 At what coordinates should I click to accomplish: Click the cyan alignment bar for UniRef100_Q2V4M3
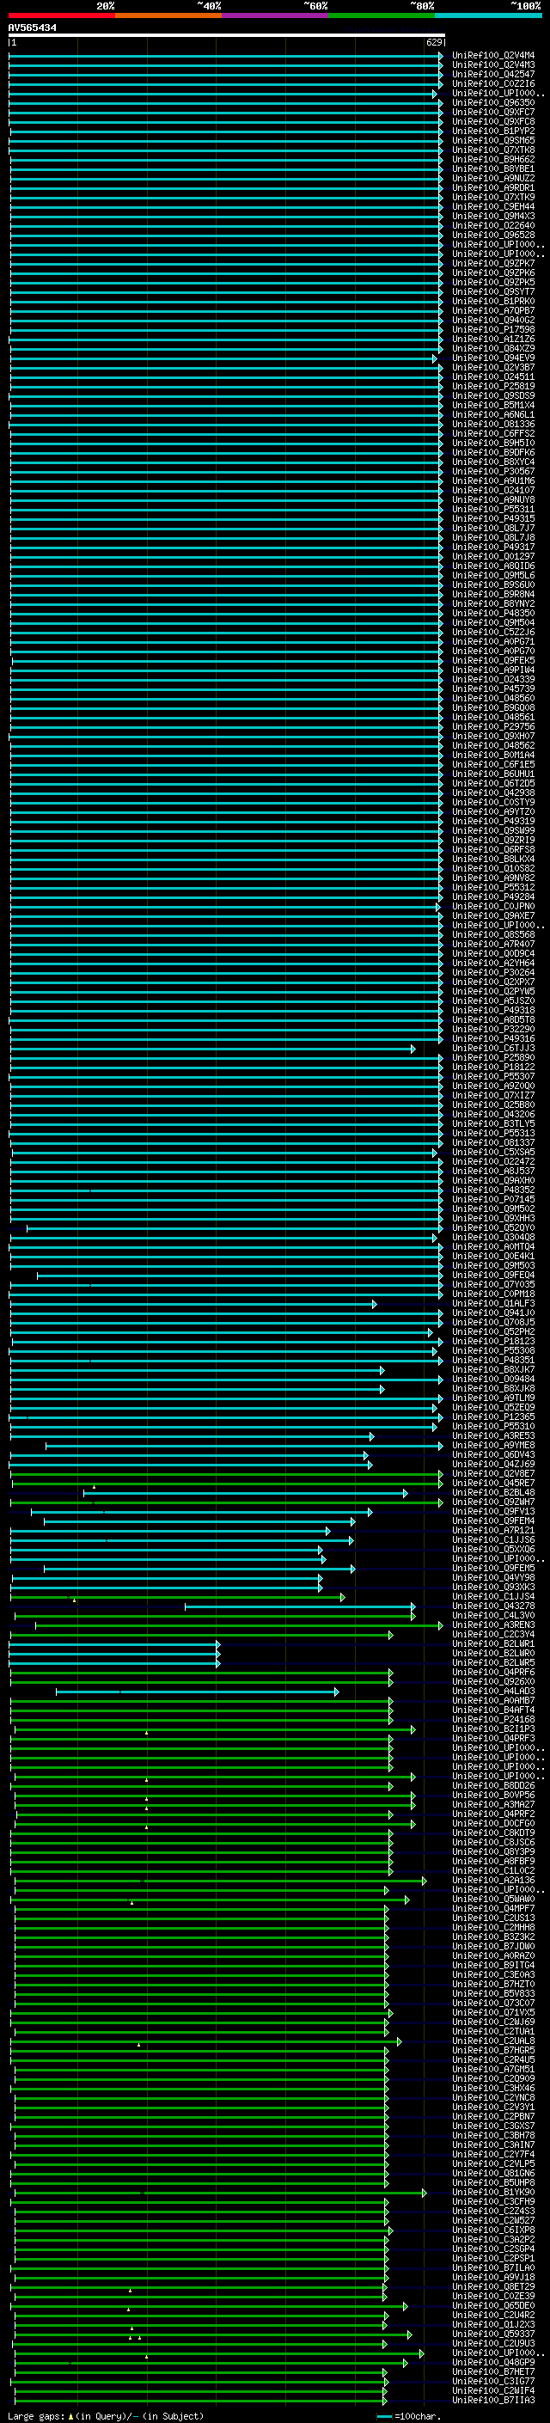(226, 65)
